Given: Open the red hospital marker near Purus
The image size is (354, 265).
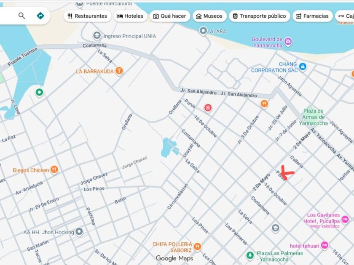Looking at the screenshot, I should (x=208, y=108).
